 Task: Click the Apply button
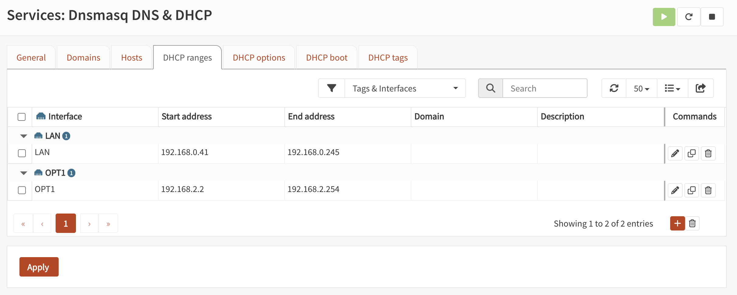click(39, 267)
